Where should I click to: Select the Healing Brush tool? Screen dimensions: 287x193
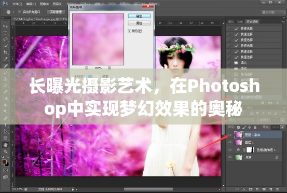click(x=6, y=66)
